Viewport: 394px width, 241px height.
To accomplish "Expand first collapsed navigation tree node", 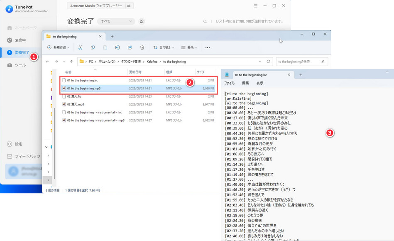I will (x=48, y=155).
